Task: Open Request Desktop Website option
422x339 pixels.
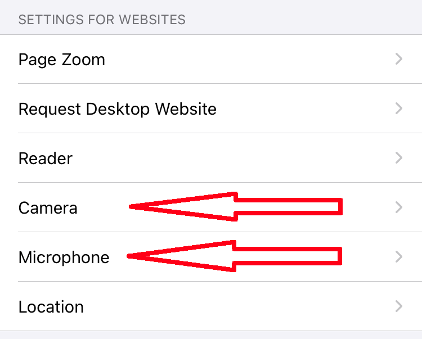Action: point(117,109)
